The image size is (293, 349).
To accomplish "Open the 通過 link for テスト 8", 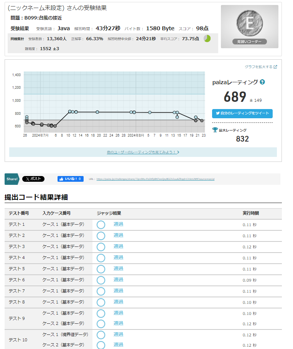I will point(118,302).
